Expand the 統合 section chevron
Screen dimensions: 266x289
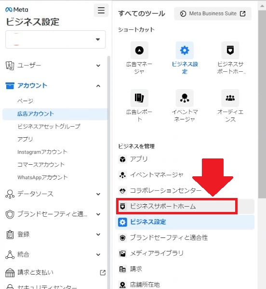pyautogui.click(x=98, y=255)
